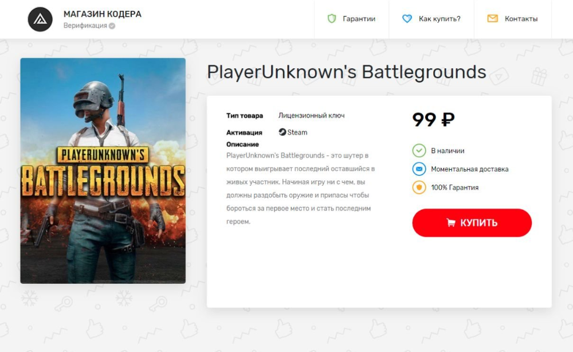Click the green in-stock checkmark icon
The height and width of the screenshot is (352, 573).
419,150
